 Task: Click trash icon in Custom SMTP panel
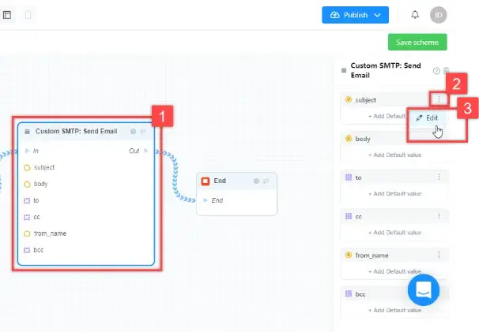pyautogui.click(x=446, y=71)
